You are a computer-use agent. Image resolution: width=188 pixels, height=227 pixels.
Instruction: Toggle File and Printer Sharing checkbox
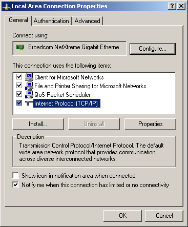(x=19, y=86)
